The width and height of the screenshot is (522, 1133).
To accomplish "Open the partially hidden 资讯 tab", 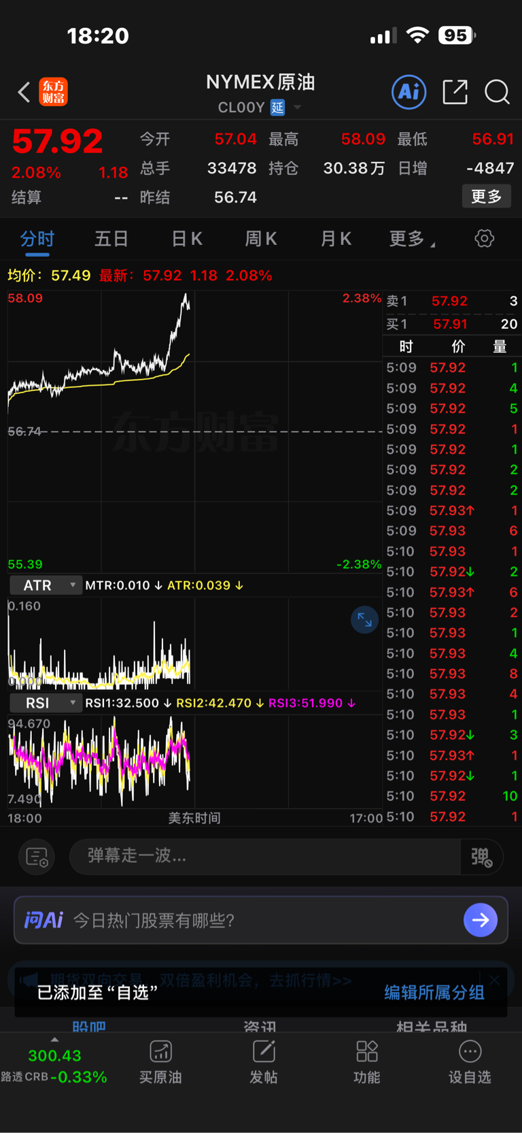I will (x=260, y=1026).
